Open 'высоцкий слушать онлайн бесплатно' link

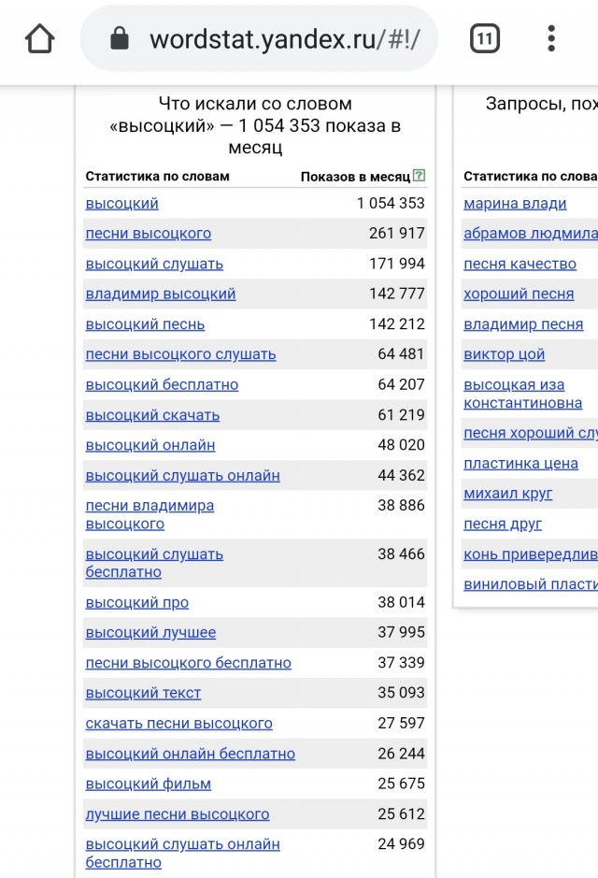point(182,853)
